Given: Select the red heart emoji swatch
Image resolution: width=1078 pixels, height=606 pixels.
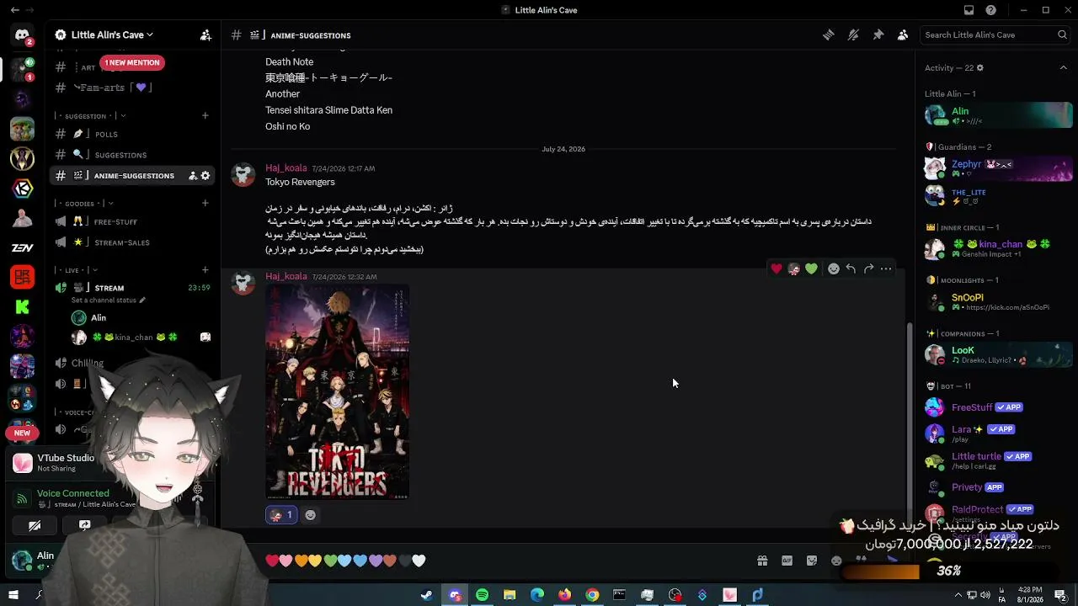Looking at the screenshot, I should [272, 561].
